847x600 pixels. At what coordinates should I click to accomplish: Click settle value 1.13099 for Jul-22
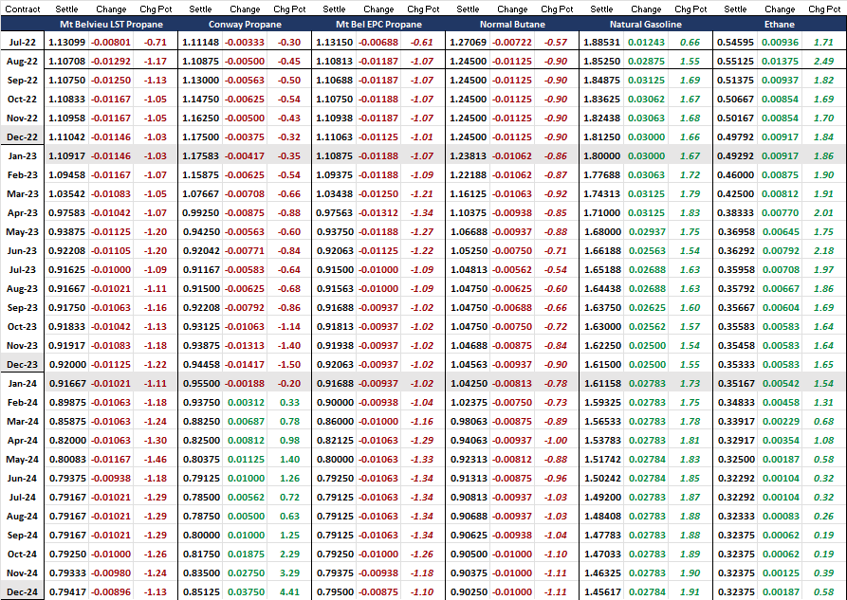(x=67, y=42)
